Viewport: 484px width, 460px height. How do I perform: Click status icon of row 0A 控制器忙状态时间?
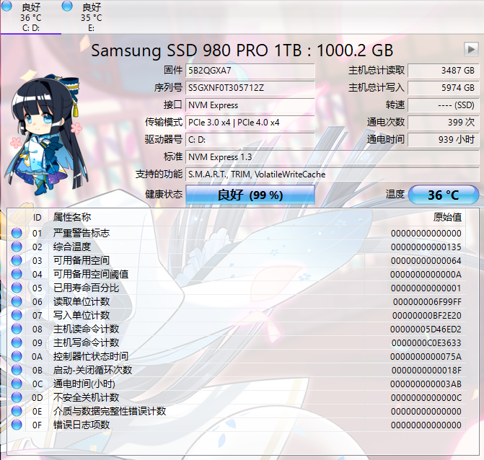[17, 356]
